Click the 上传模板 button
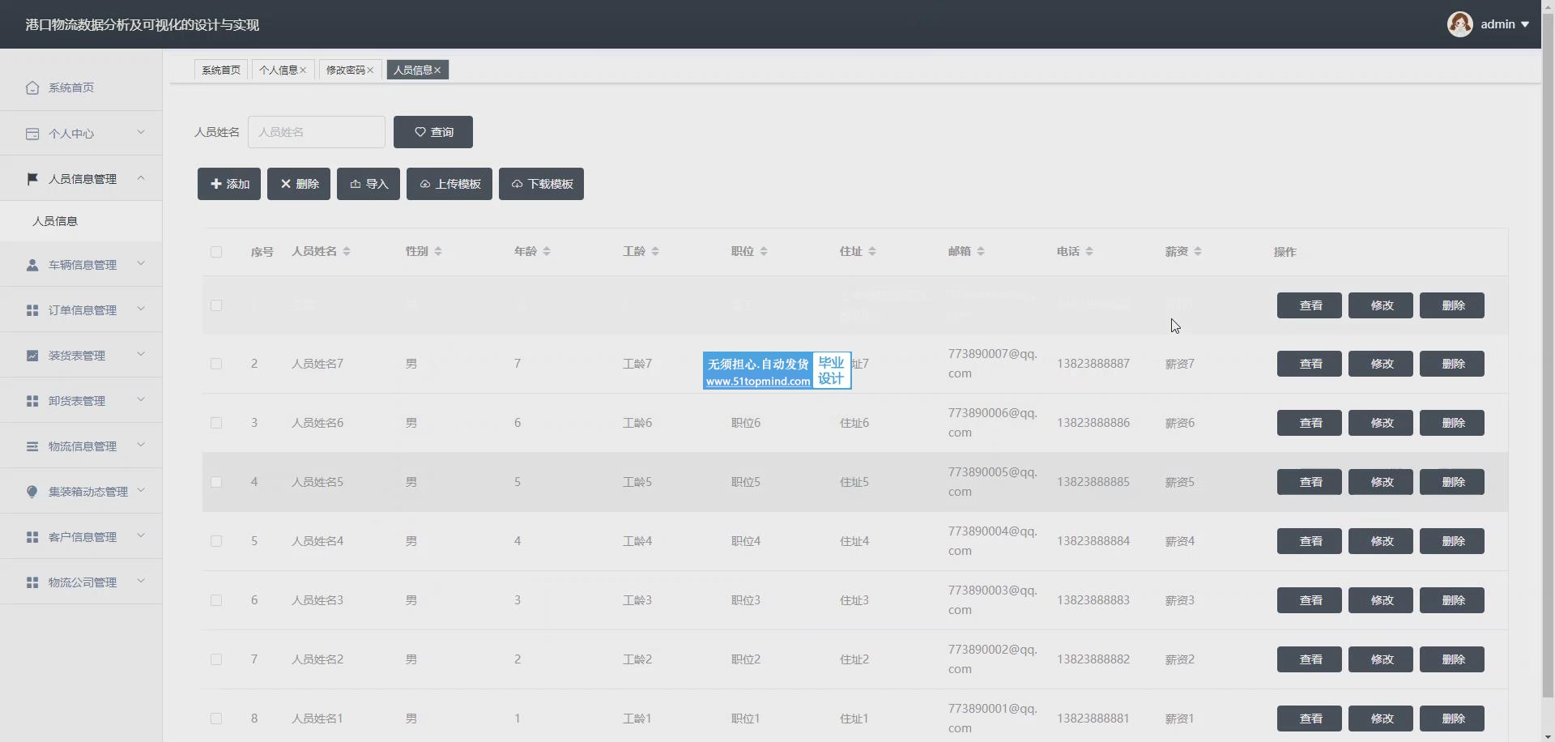This screenshot has width=1555, height=742. click(449, 184)
